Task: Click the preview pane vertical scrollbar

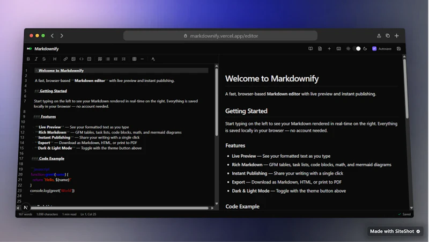Action: (405, 89)
